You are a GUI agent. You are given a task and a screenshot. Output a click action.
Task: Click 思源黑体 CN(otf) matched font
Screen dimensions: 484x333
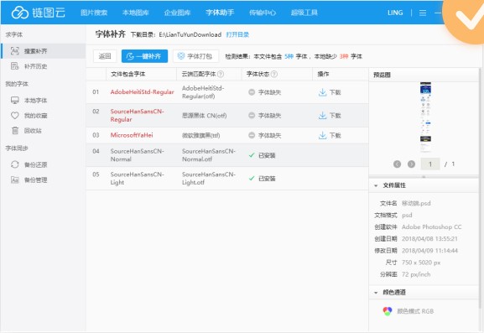(x=204, y=116)
